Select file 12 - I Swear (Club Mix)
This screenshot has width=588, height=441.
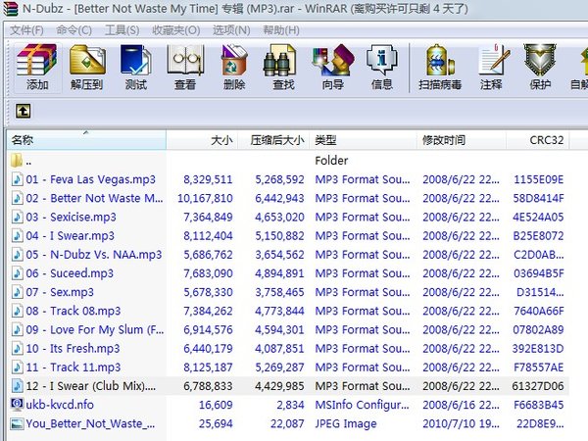point(90,385)
